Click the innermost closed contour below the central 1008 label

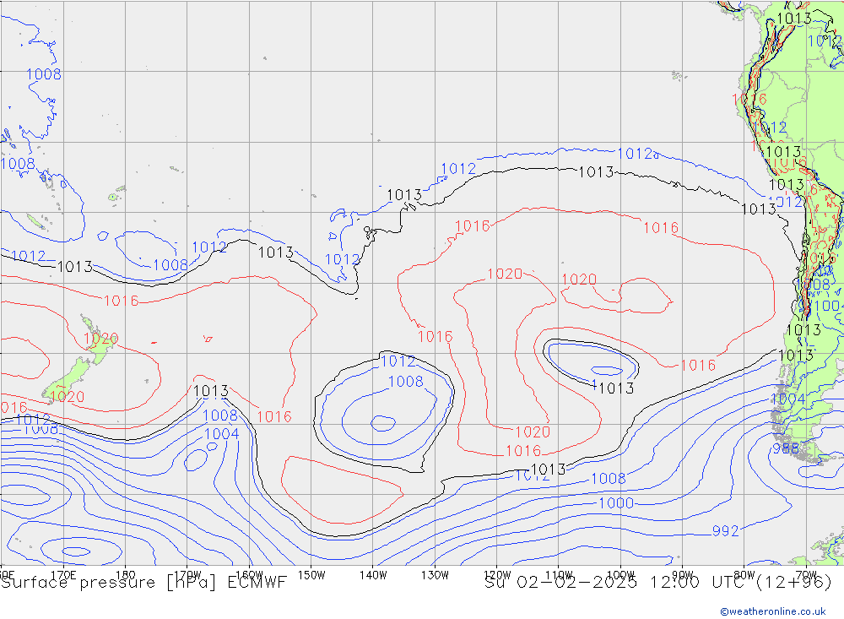pyautogui.click(x=382, y=421)
